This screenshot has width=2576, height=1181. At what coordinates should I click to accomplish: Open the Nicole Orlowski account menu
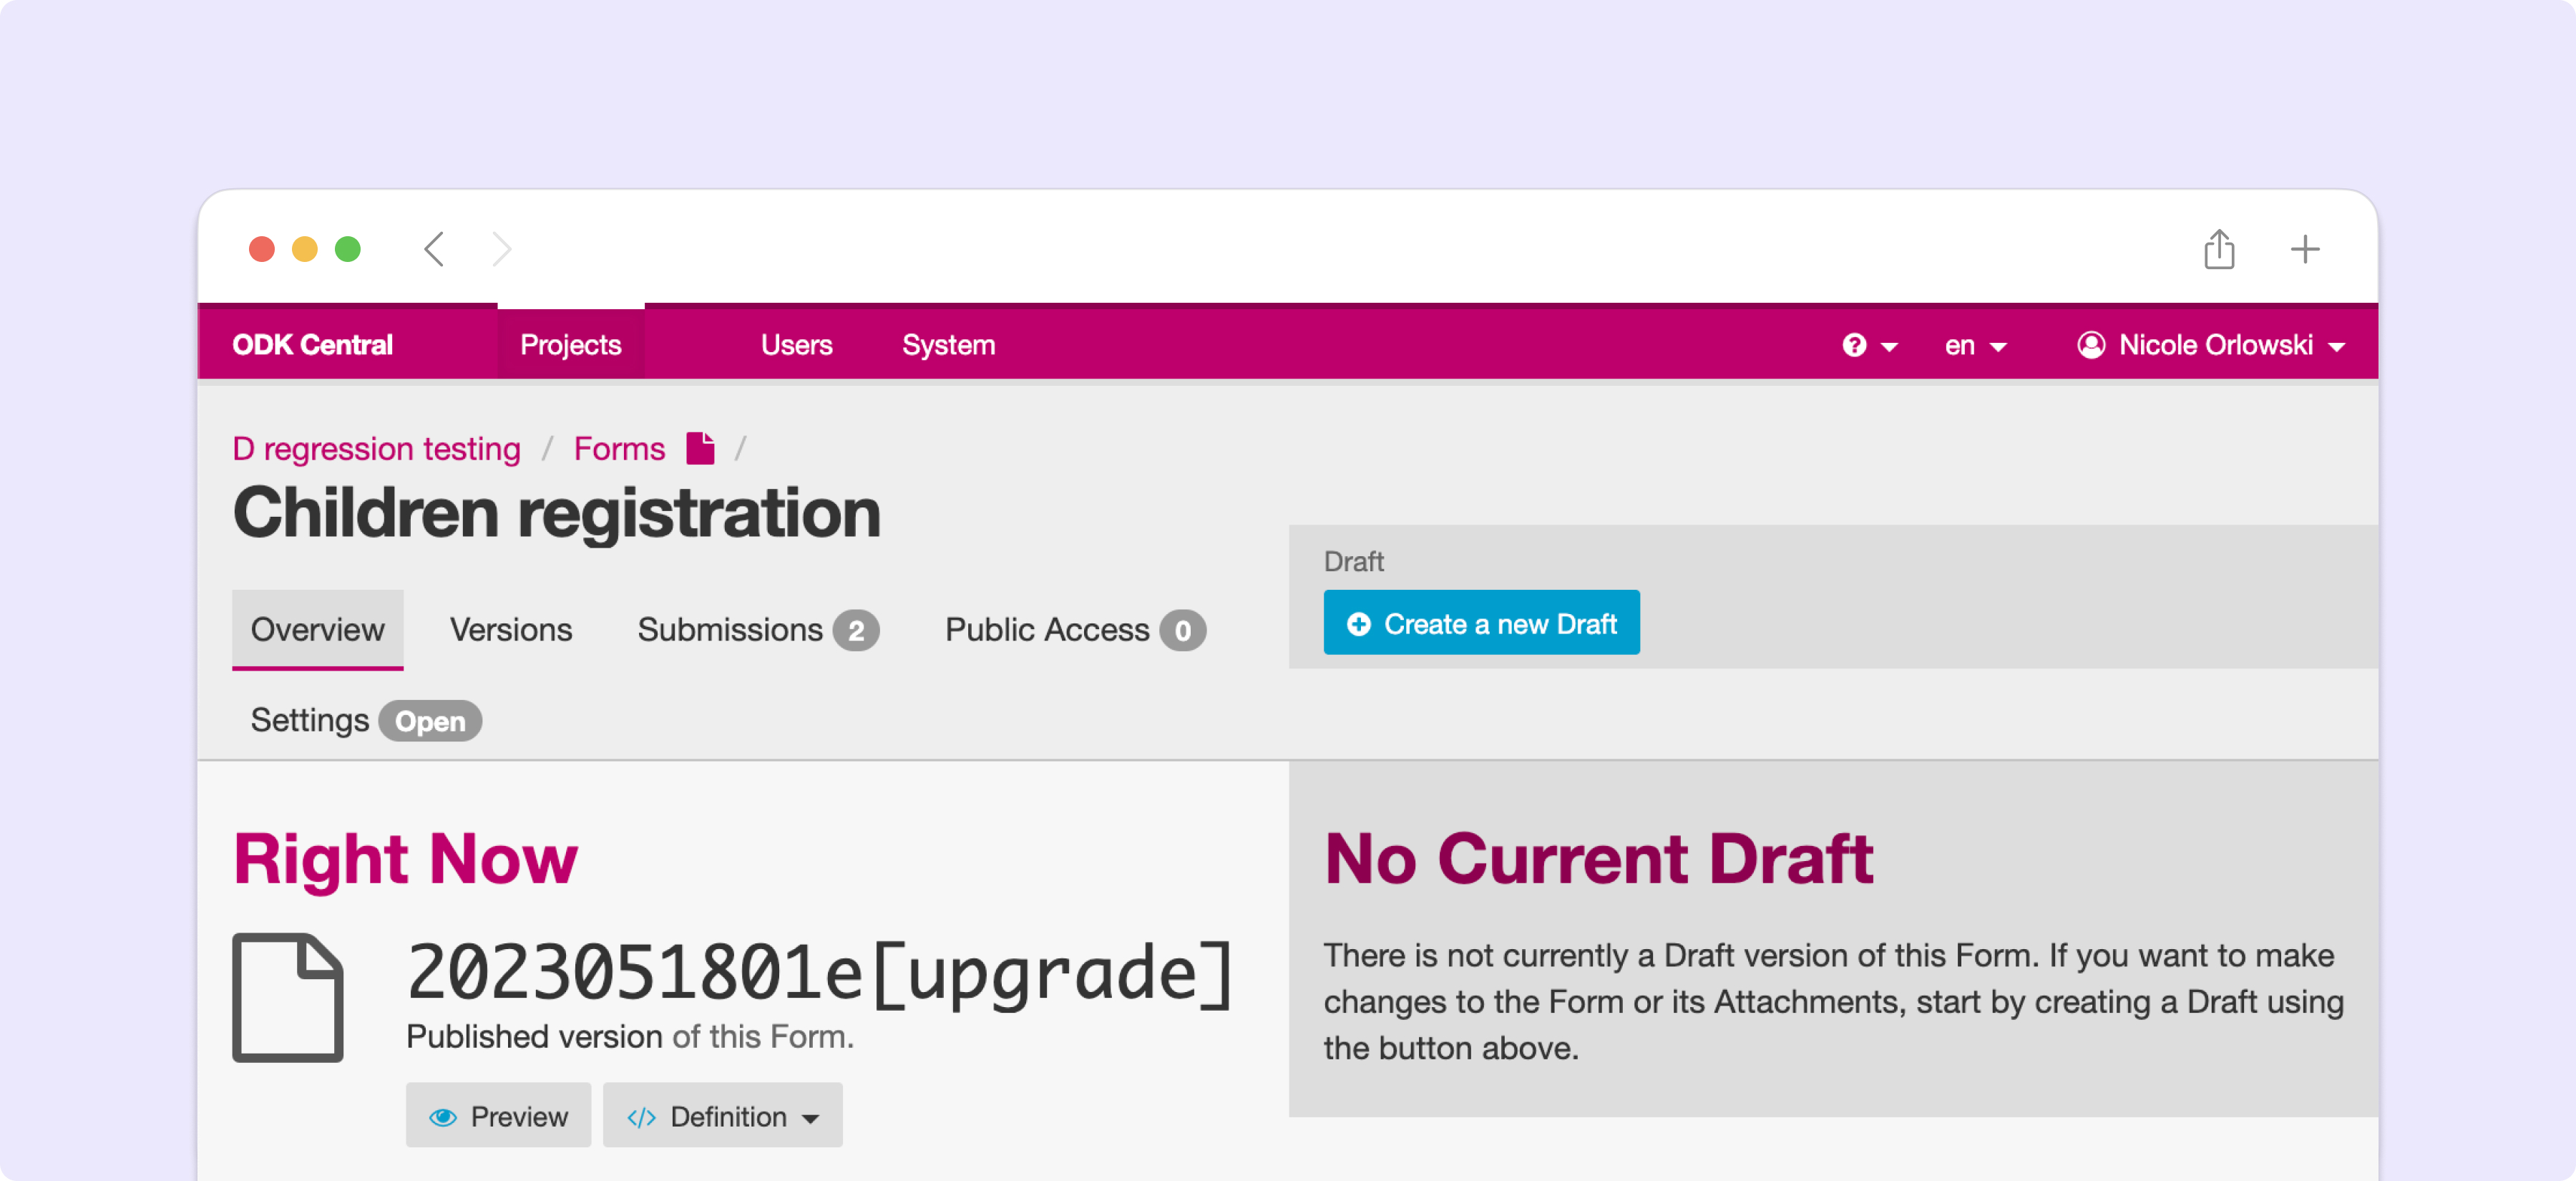click(2215, 345)
